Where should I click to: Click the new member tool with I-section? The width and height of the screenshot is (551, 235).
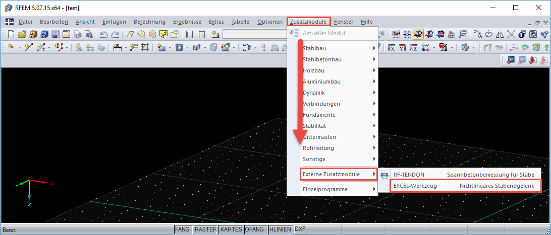click(41, 47)
